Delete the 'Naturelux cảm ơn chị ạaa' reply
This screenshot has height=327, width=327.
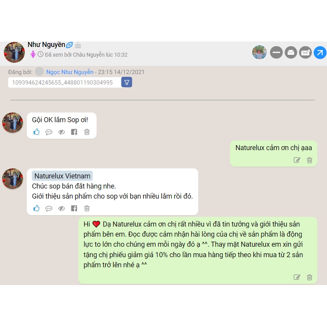[310, 160]
